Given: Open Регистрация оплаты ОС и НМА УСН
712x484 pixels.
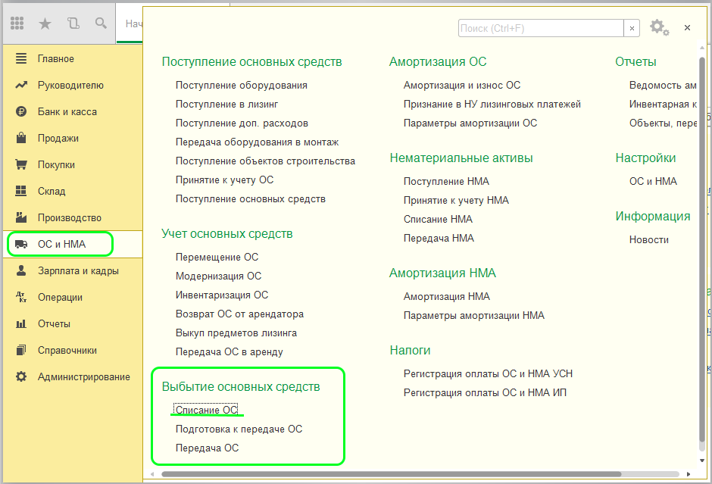Looking at the screenshot, I should pyautogui.click(x=488, y=373).
